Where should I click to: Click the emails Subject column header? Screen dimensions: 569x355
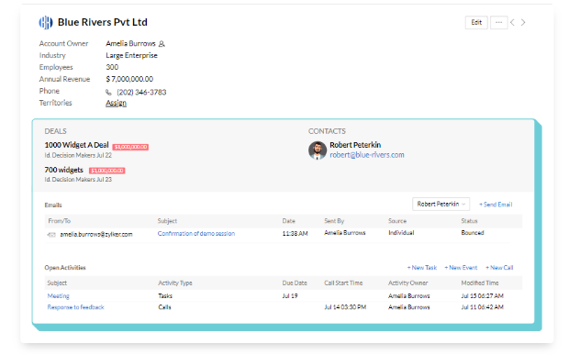tap(167, 221)
